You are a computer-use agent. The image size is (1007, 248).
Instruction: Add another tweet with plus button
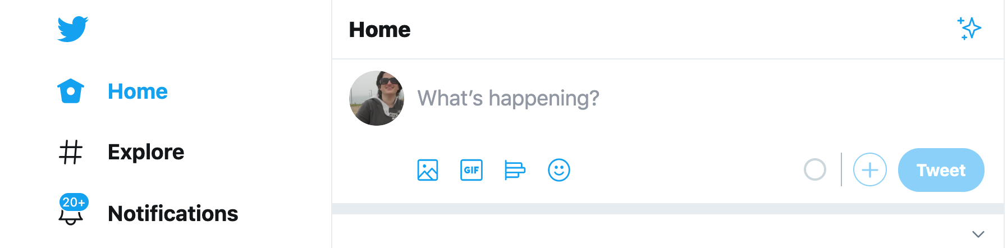869,169
